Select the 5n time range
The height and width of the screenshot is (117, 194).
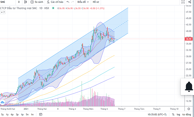point(27,114)
